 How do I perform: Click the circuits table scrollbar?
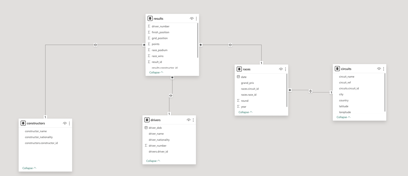pyautogui.click(x=385, y=93)
